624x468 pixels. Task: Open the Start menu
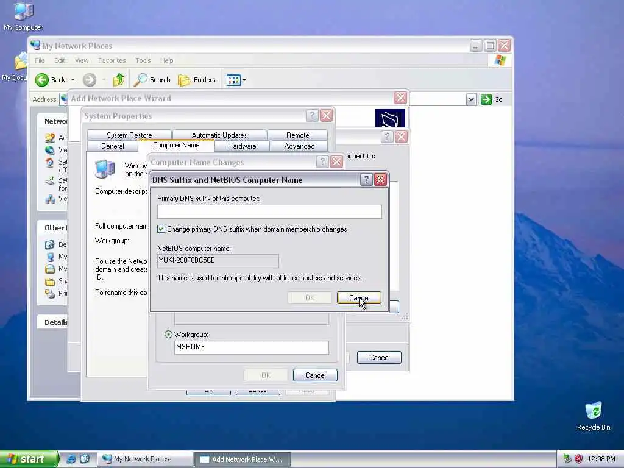click(x=29, y=459)
